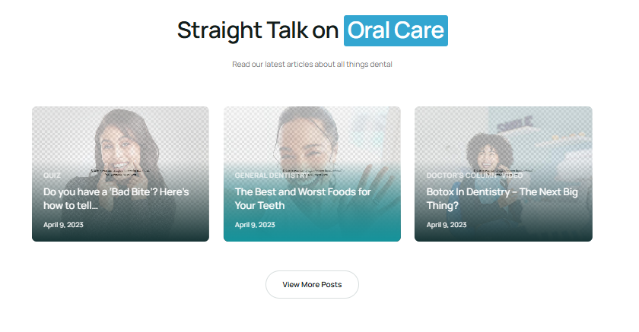The height and width of the screenshot is (332, 639).
Task: Click the Read our latest articles subtitle
Action: click(312, 65)
